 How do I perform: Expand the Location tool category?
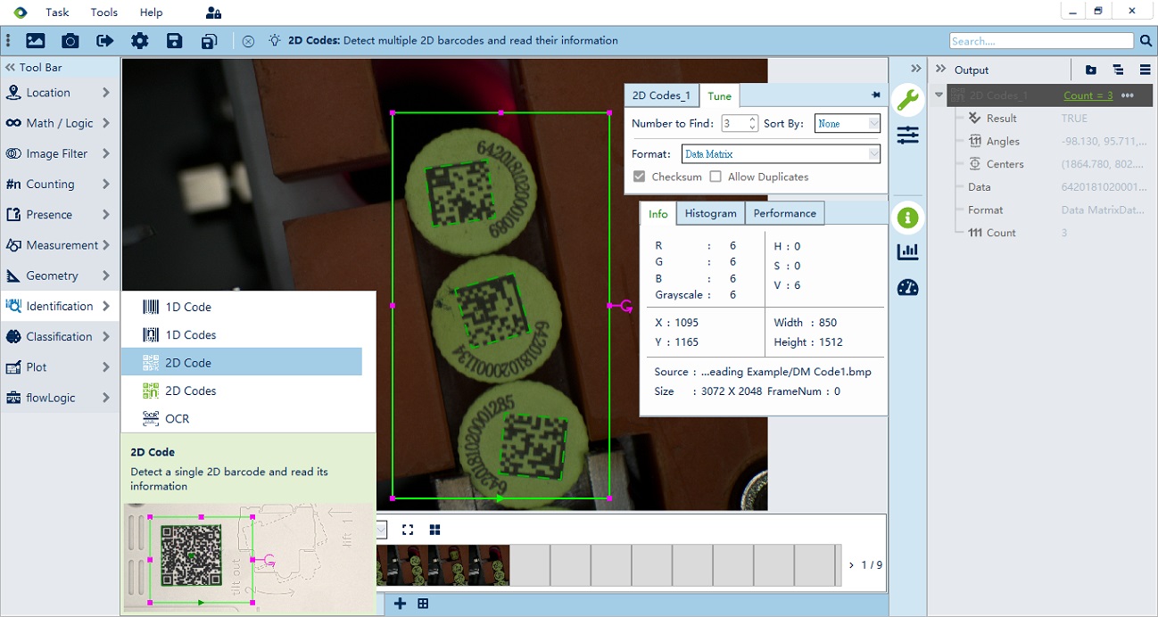tap(60, 93)
